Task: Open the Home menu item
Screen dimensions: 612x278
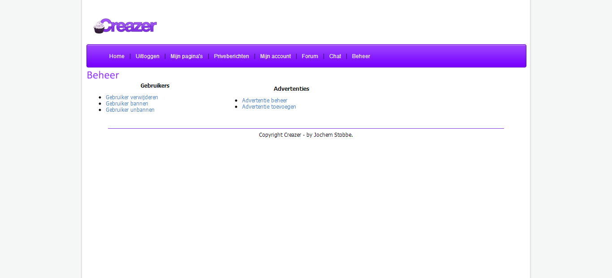Action: [x=117, y=56]
